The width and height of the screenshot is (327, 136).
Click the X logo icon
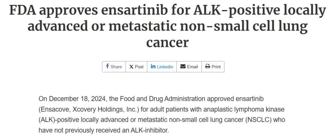pyautogui.click(x=131, y=67)
